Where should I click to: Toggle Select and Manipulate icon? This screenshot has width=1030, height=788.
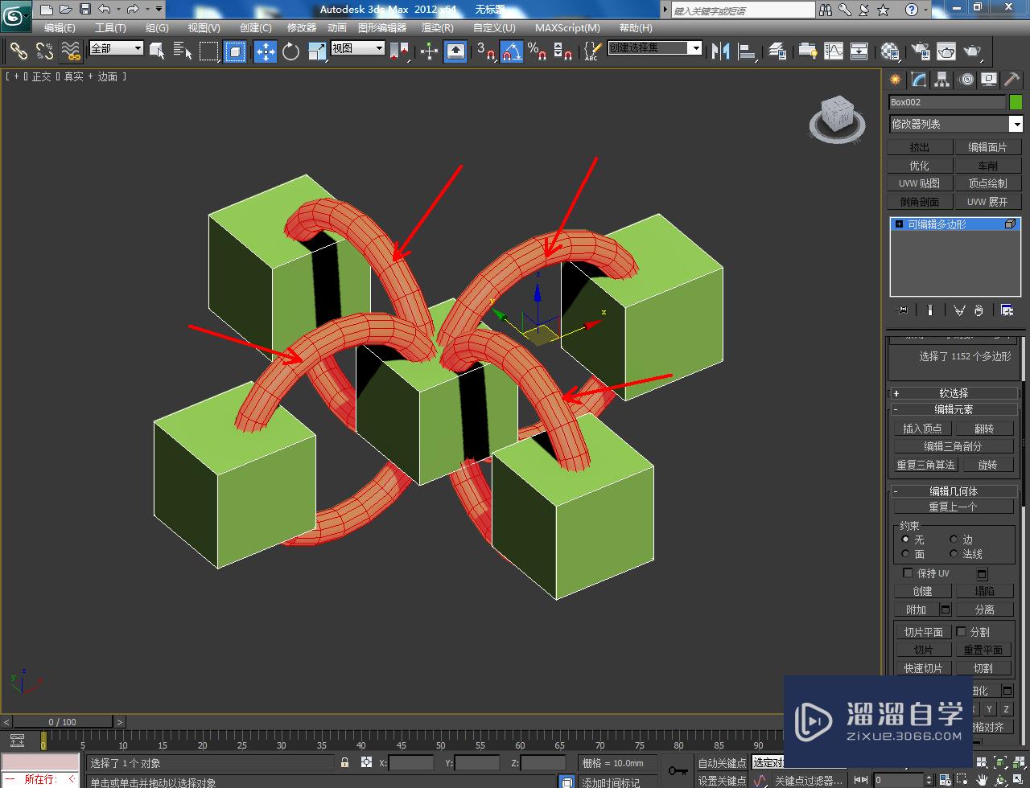click(430, 51)
